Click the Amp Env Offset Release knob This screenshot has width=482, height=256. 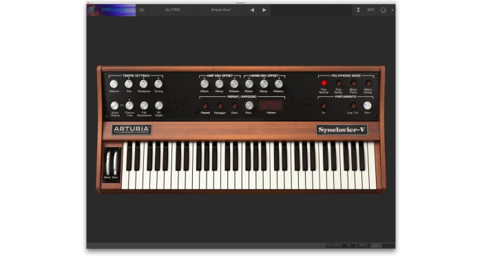coord(234,84)
